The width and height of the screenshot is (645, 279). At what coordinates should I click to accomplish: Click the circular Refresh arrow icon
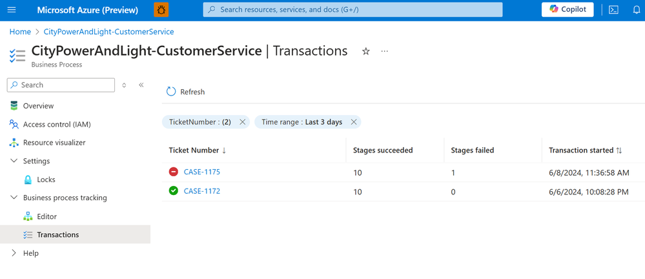[171, 91]
